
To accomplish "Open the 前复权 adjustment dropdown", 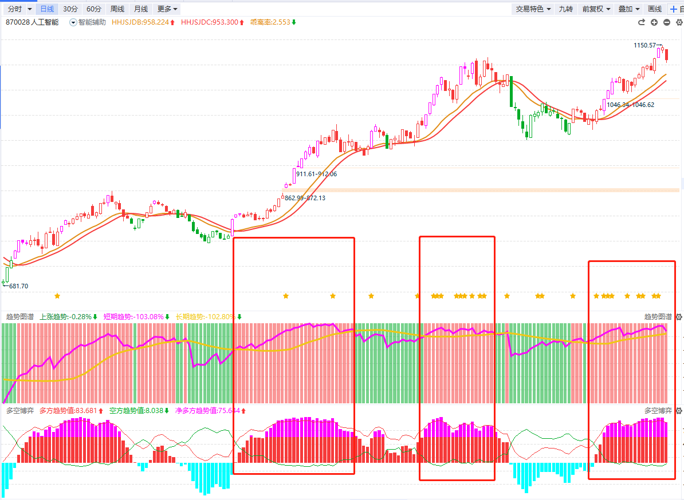I will click(x=595, y=9).
